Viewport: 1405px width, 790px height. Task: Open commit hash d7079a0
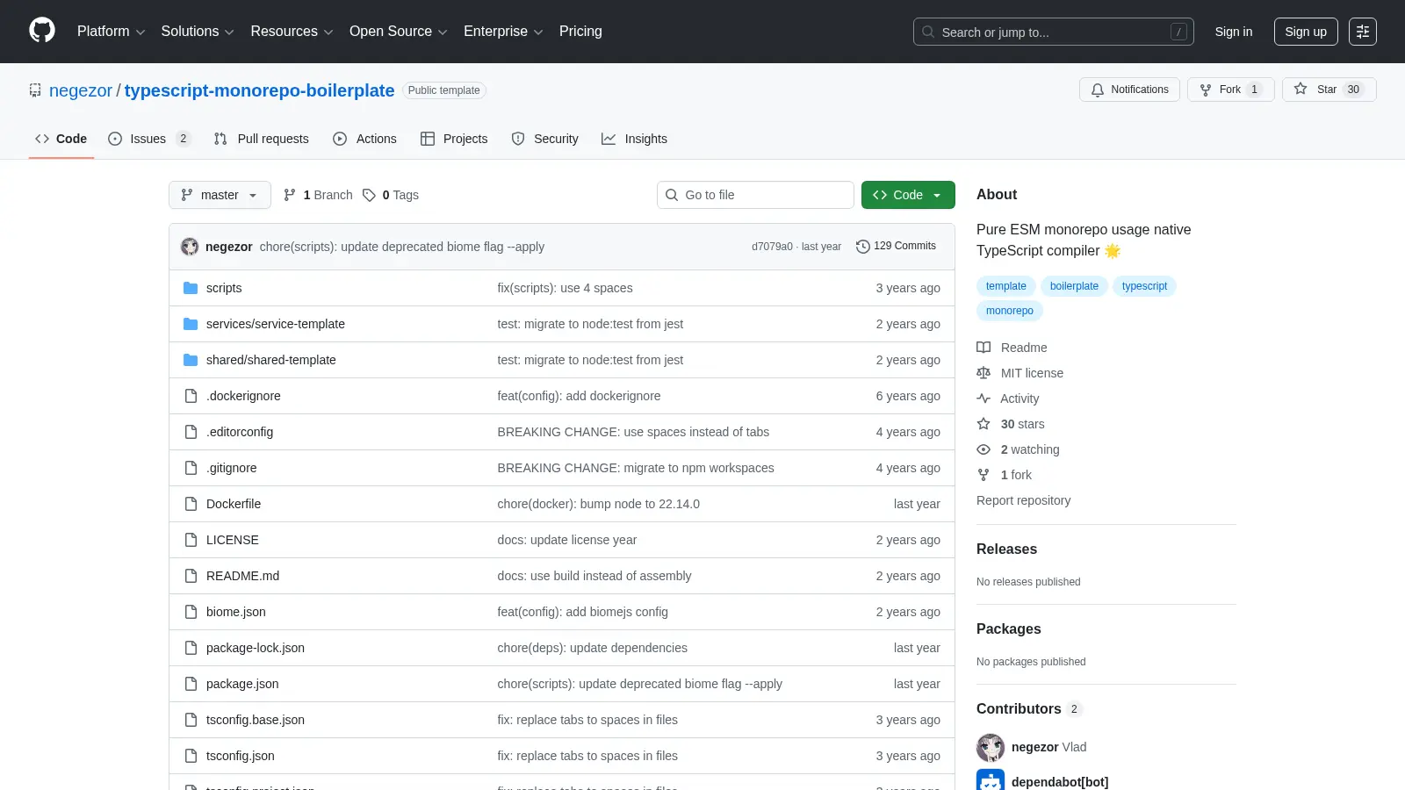pyautogui.click(x=772, y=247)
